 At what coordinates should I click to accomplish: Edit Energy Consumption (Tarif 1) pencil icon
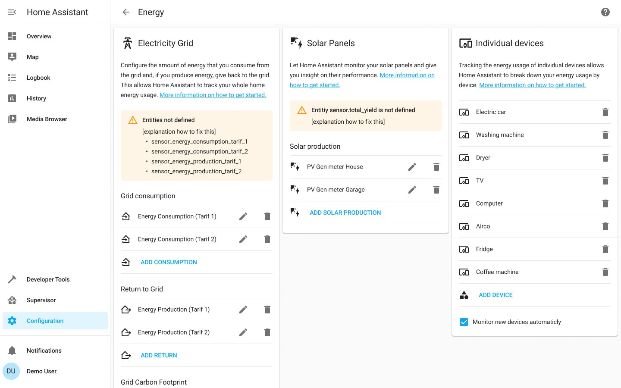pos(243,216)
